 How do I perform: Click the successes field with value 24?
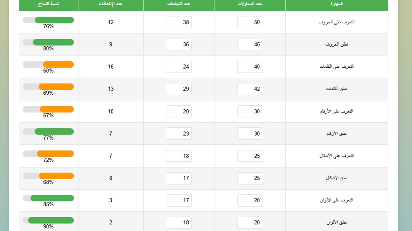pyautogui.click(x=179, y=67)
